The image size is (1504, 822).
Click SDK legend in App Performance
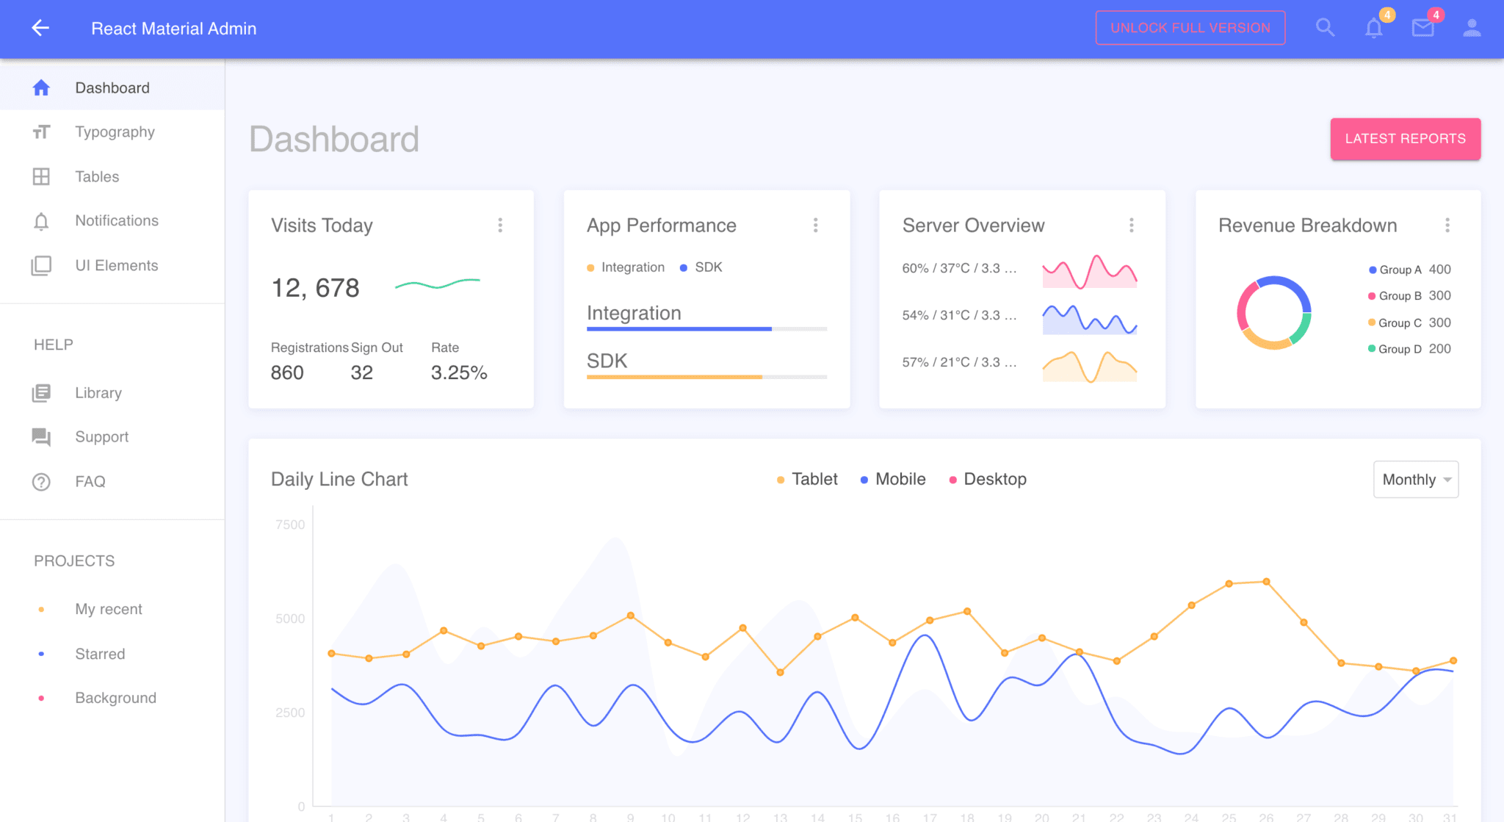[701, 267]
